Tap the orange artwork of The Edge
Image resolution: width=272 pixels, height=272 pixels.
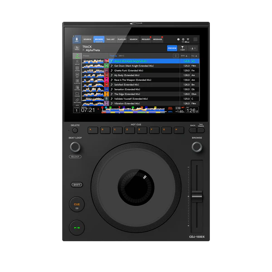pos(107,94)
